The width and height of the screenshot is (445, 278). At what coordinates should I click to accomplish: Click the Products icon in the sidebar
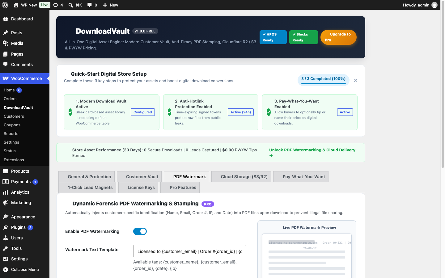(6, 171)
